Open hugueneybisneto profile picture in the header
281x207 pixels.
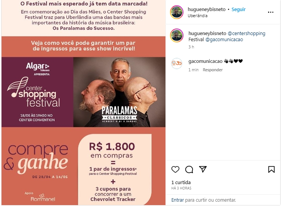coord(177,12)
